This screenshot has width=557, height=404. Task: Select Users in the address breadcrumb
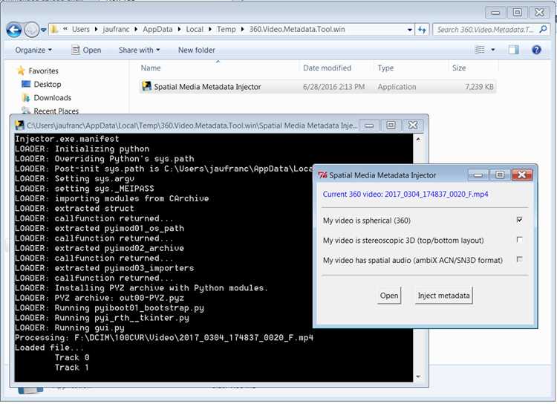[x=81, y=29]
